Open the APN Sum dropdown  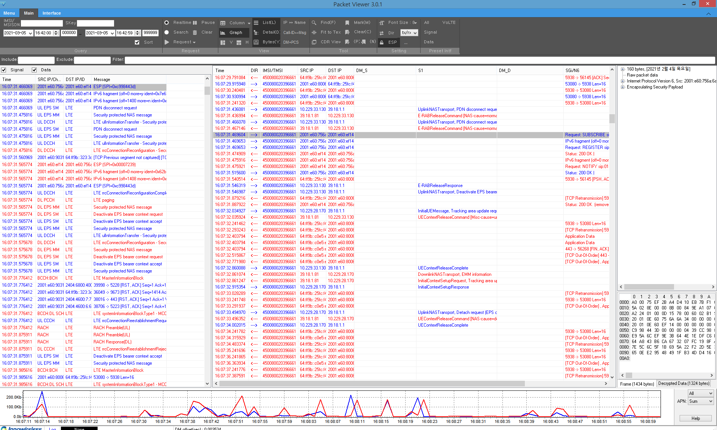701,401
